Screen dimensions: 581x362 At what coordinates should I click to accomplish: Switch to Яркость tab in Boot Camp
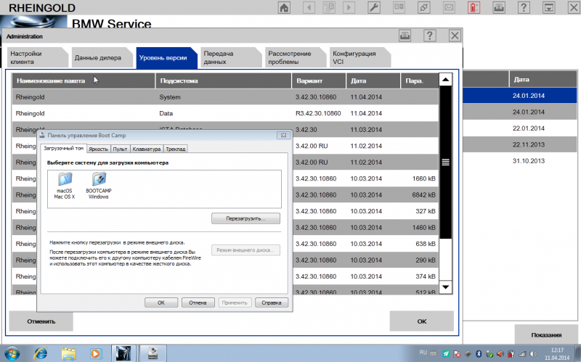click(x=98, y=149)
